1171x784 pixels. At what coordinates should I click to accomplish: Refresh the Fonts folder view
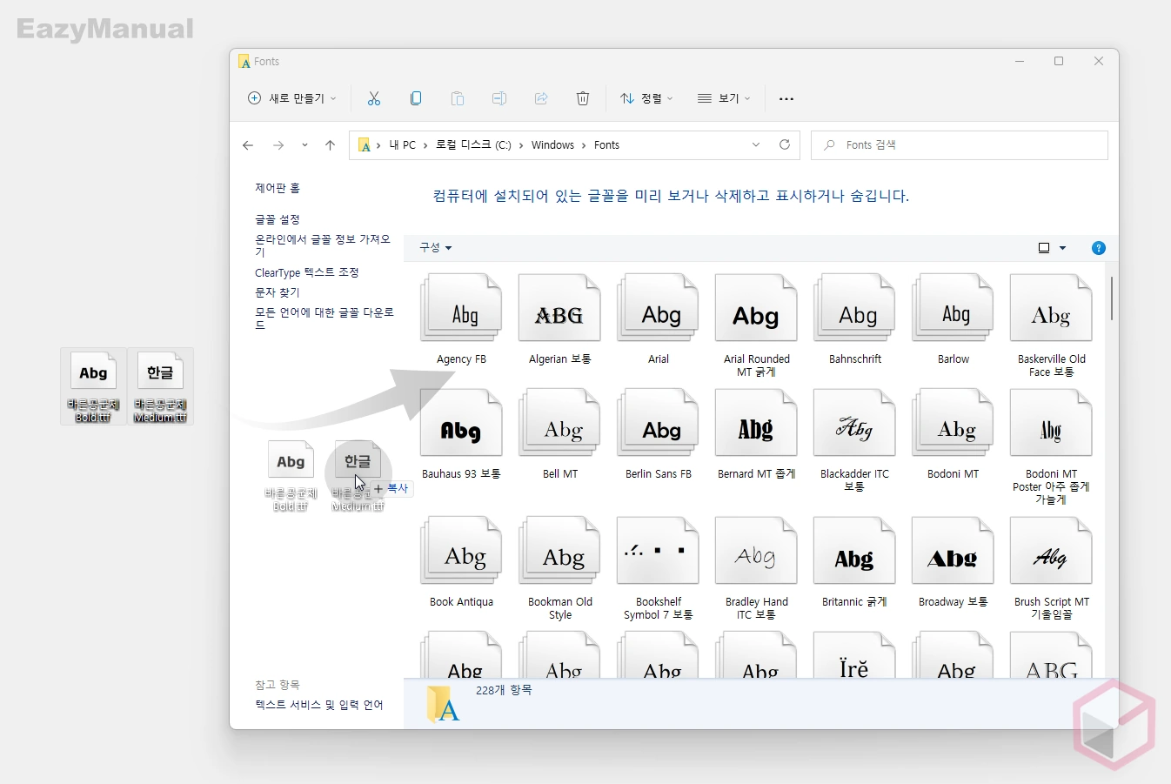coord(785,144)
